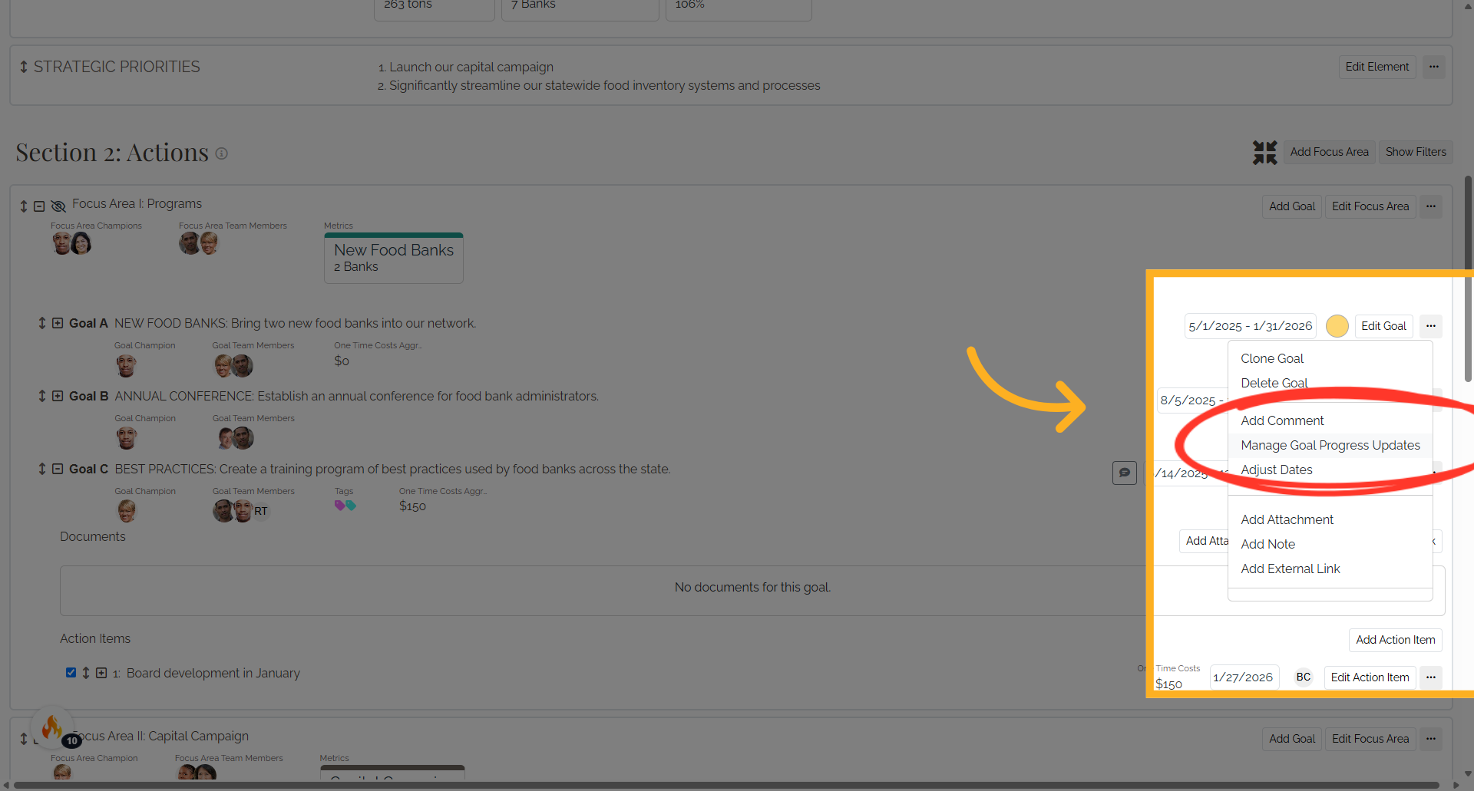1474x791 pixels.
Task: Click the Add Focus Area button
Action: point(1330,152)
